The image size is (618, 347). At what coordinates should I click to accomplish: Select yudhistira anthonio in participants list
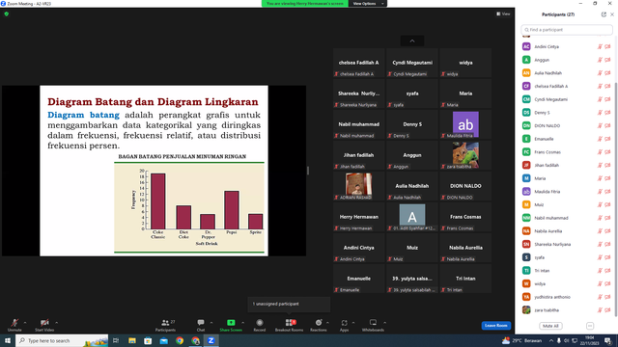pos(567,297)
